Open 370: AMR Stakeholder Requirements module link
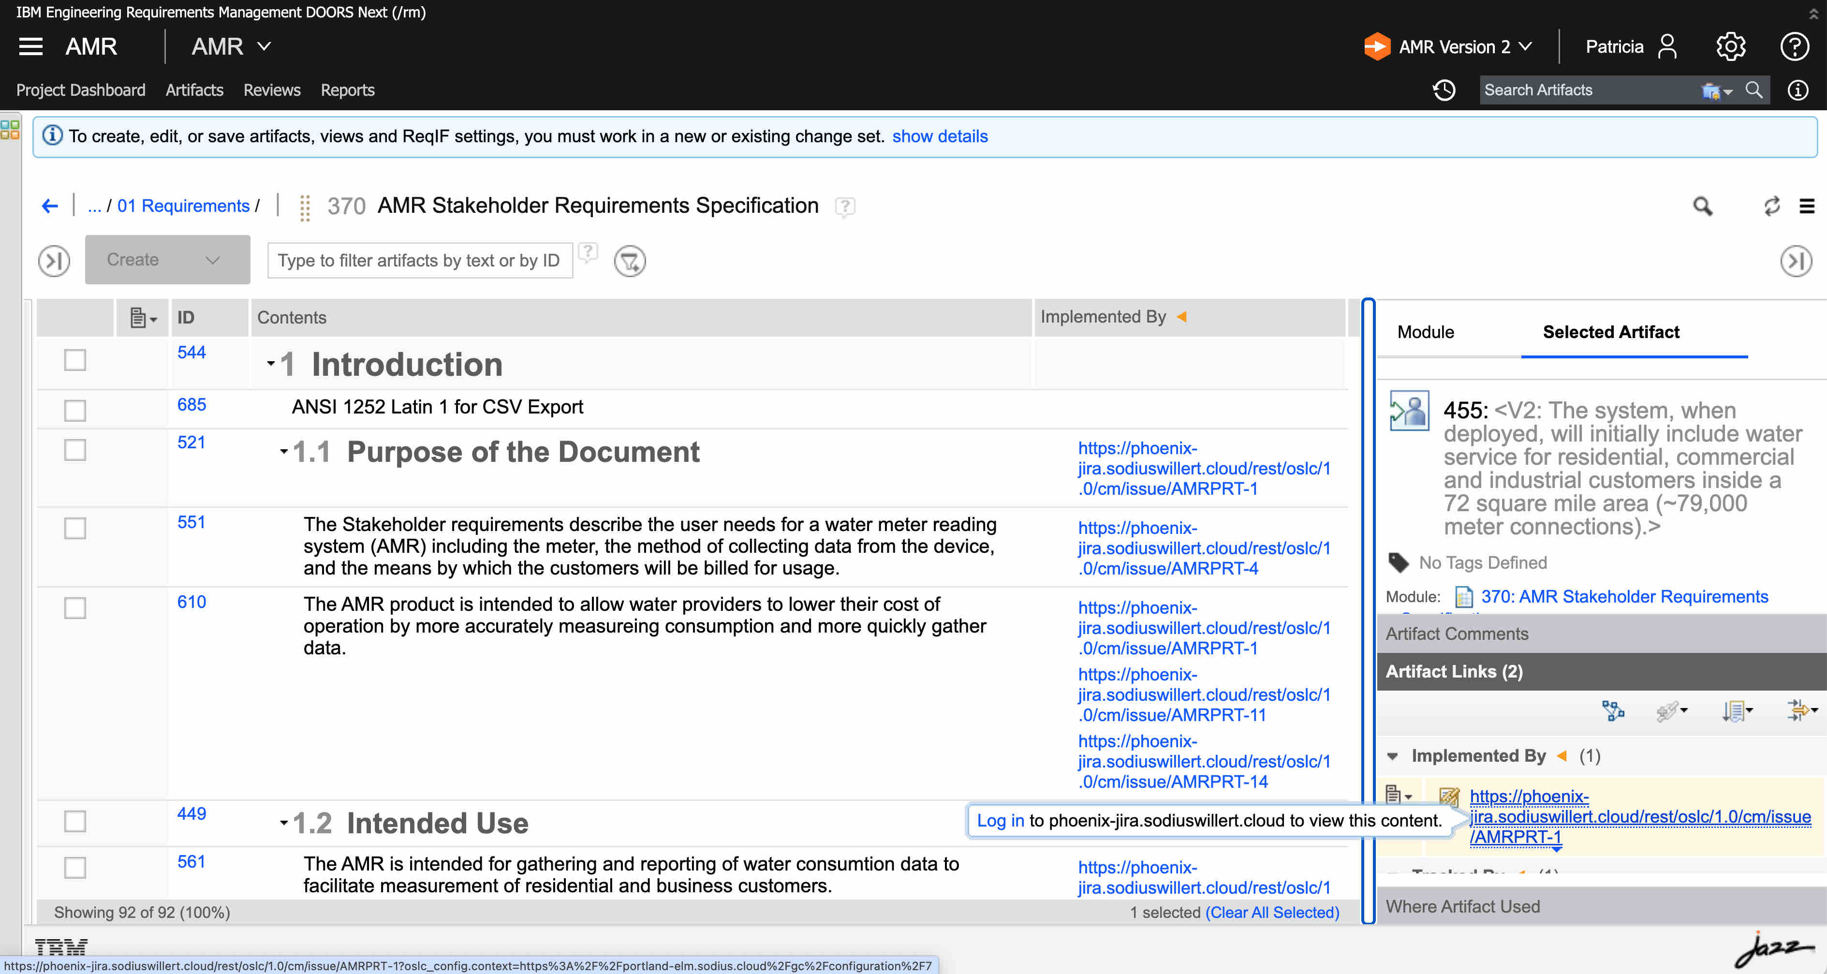 pos(1624,597)
